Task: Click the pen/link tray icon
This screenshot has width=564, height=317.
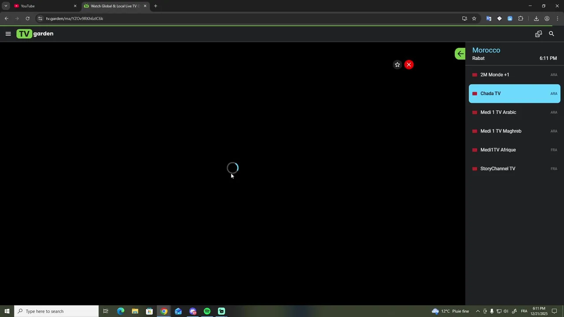Action: tap(514, 311)
